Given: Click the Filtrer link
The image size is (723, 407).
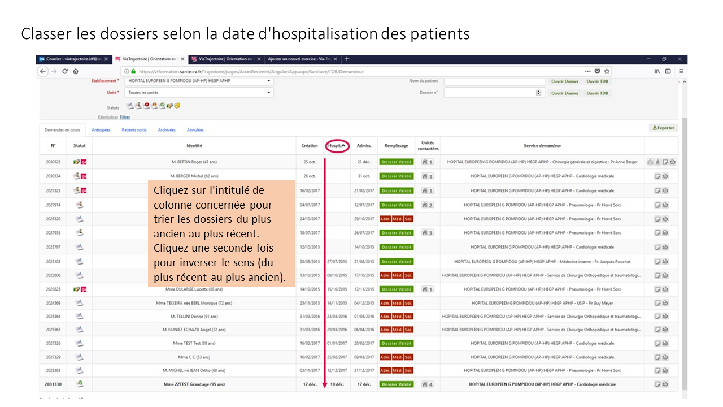Looking at the screenshot, I should (x=125, y=117).
